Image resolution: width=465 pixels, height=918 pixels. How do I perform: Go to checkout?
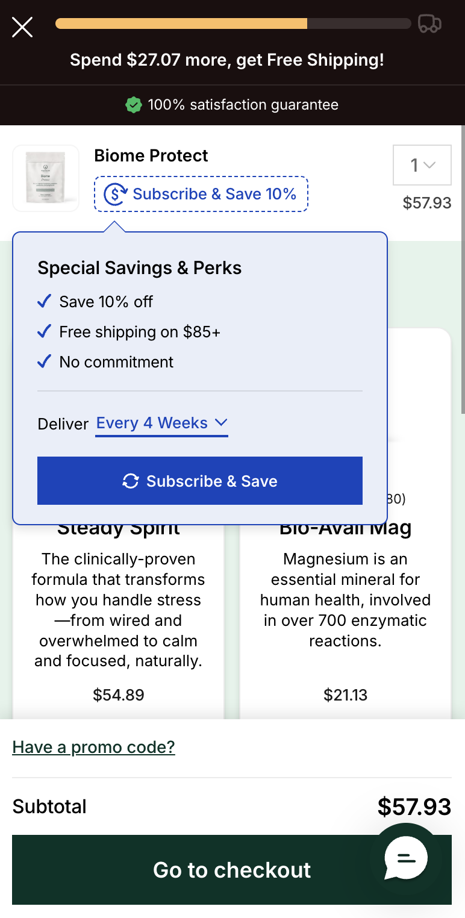coord(232,870)
